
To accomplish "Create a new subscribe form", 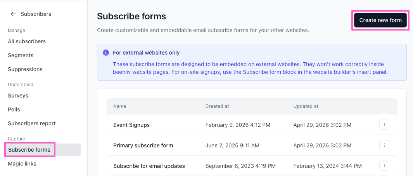I will coord(380,20).
